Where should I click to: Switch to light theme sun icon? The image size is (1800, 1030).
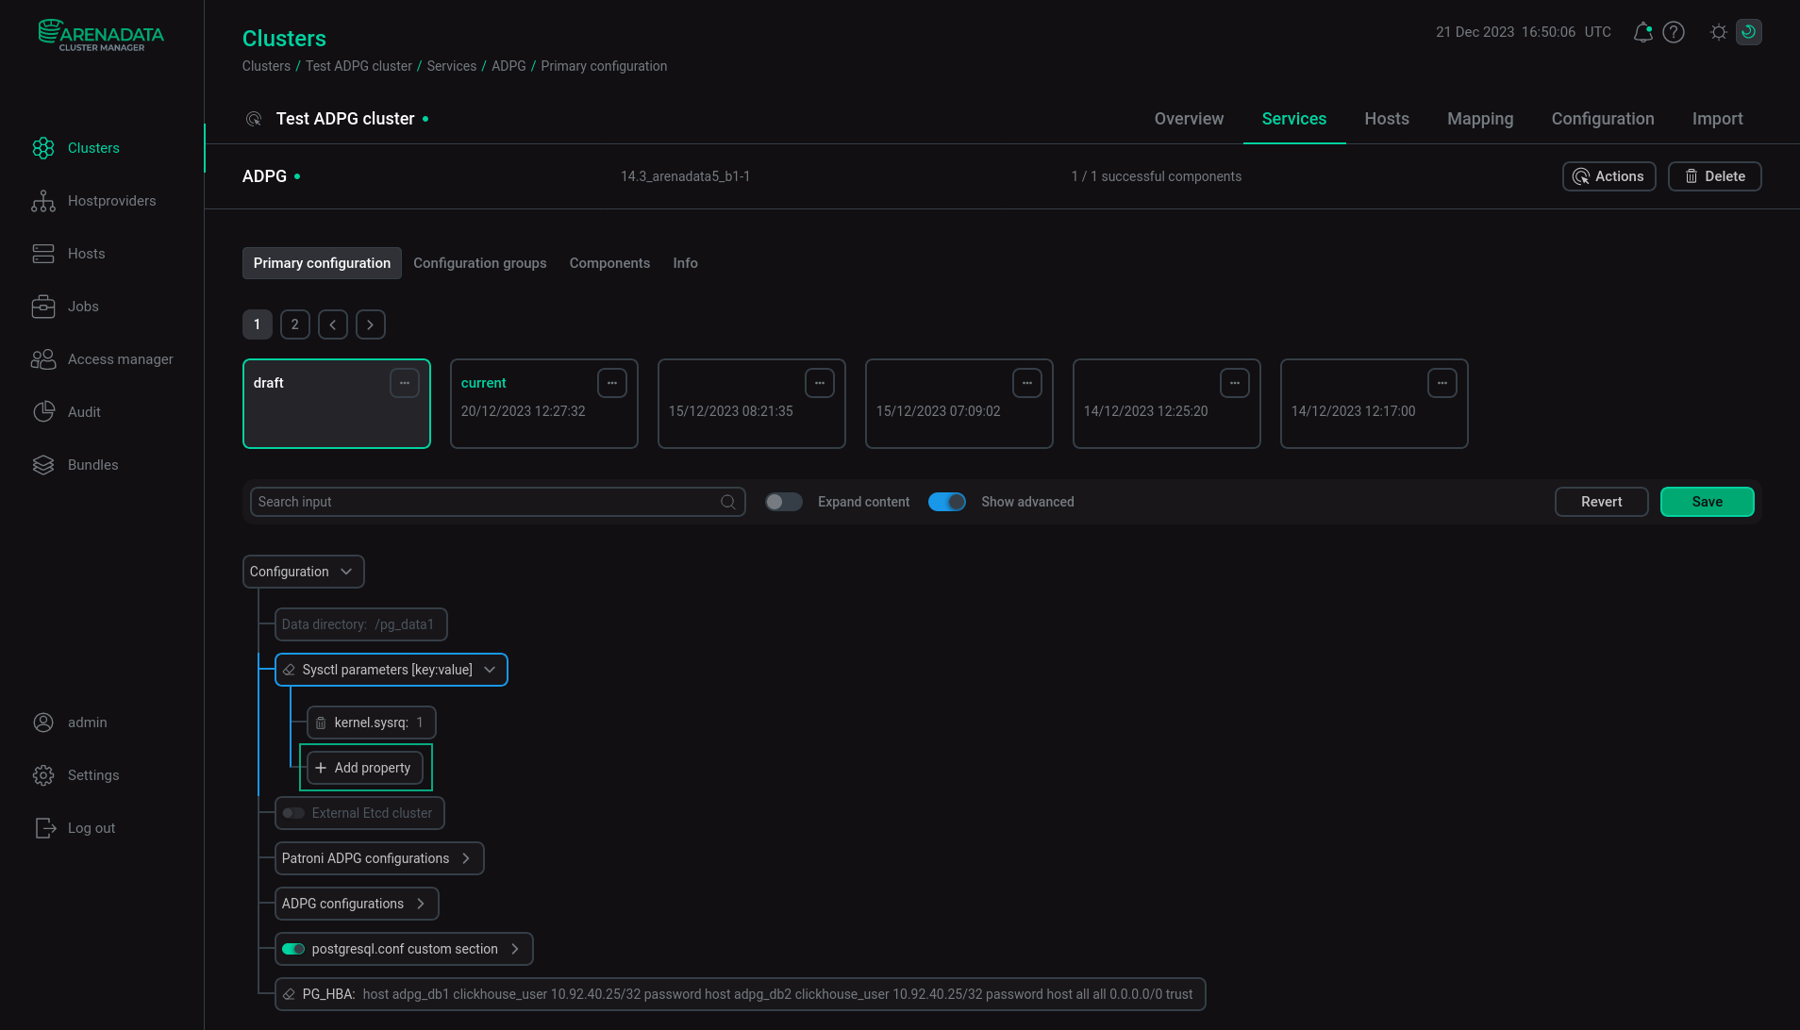click(x=1719, y=32)
